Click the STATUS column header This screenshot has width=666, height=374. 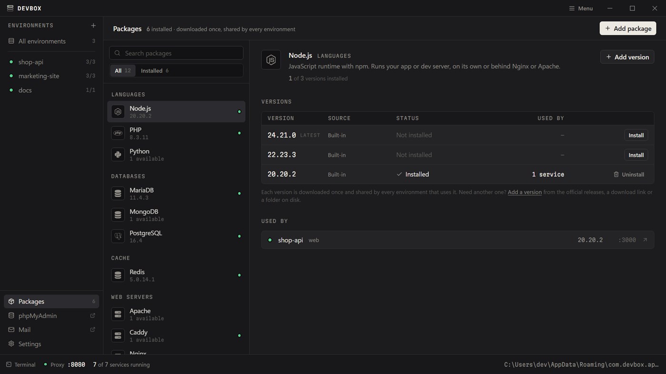(408, 118)
